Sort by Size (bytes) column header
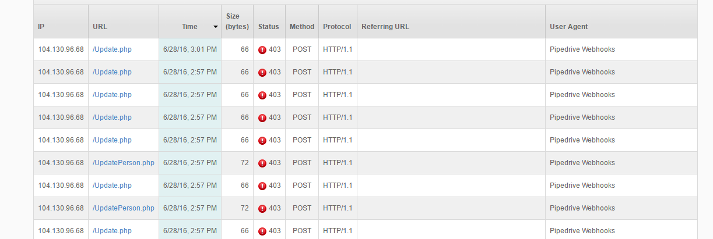 point(237,22)
